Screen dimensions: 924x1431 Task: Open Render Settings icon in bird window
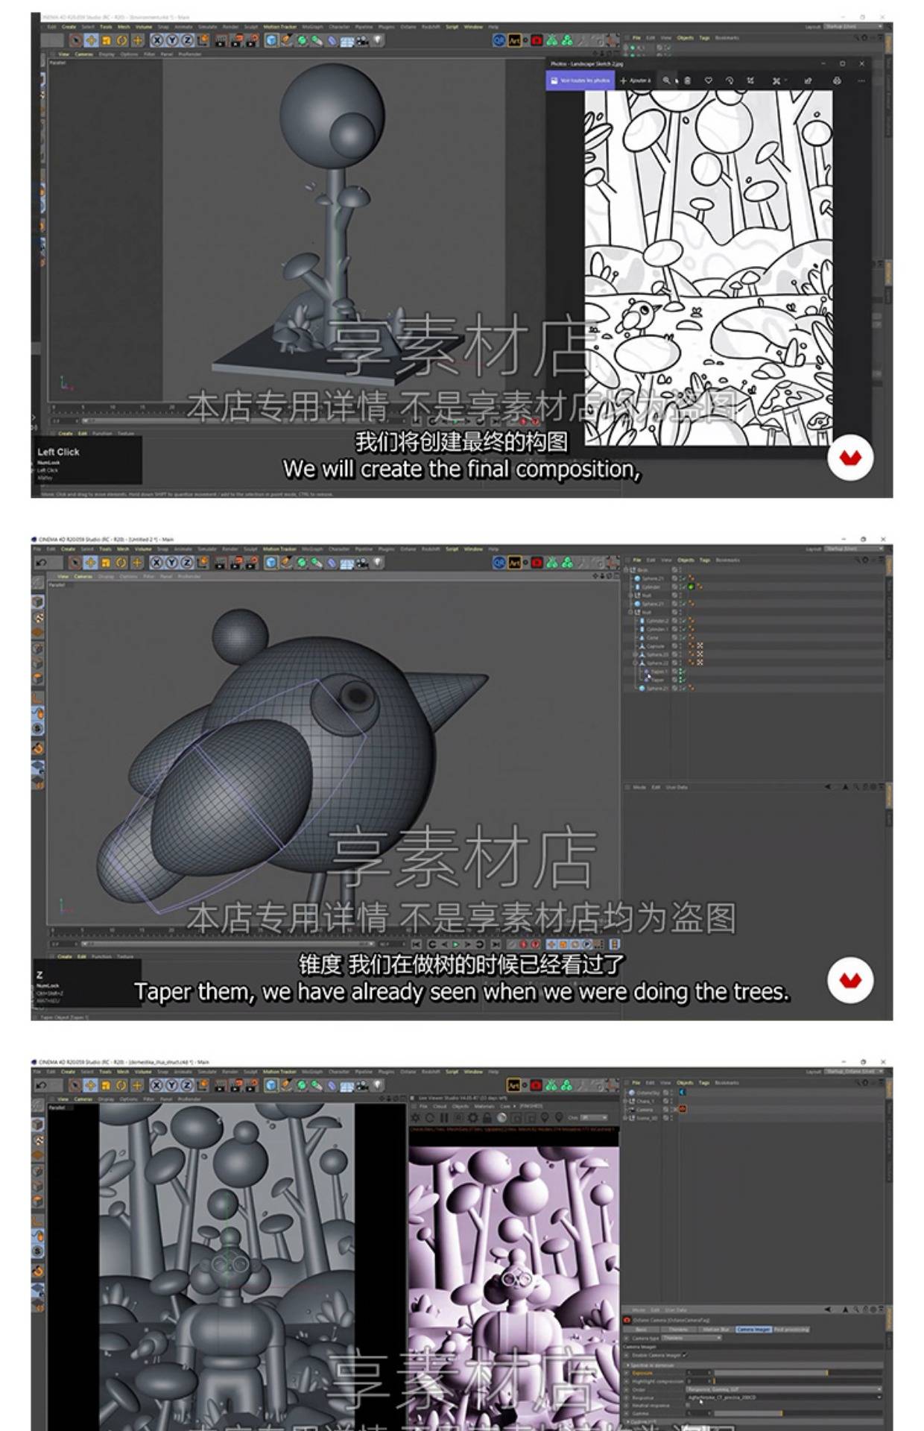pos(252,563)
